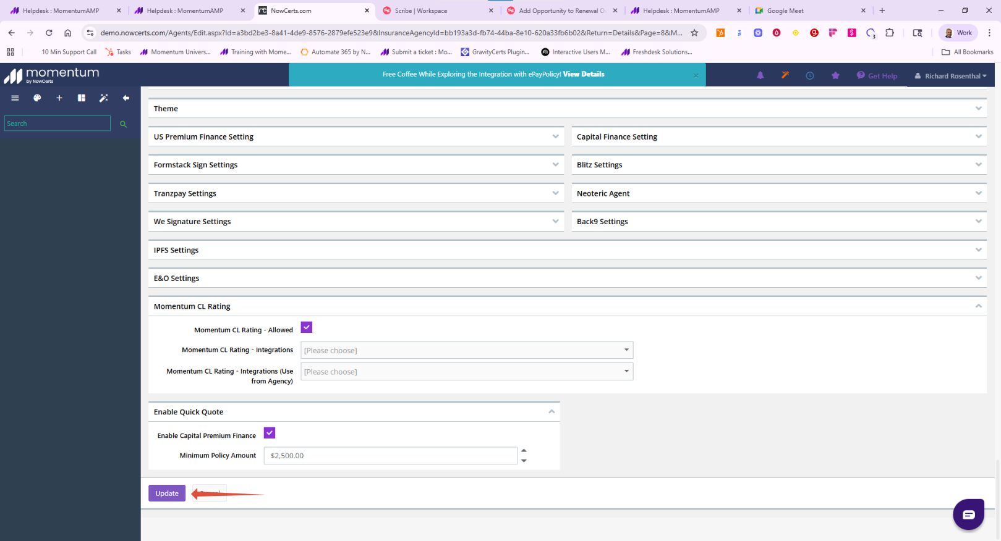
Task: Uncheck Momentum CL Rating - Allowed
Action: (x=307, y=327)
